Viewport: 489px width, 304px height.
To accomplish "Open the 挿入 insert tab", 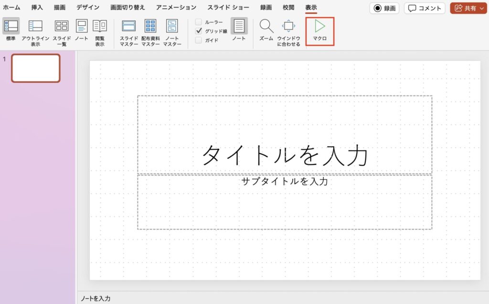I will point(37,8).
